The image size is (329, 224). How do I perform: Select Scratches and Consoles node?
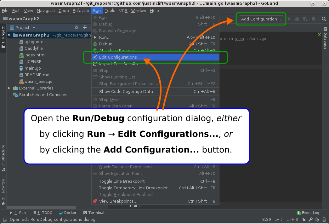[43, 95]
